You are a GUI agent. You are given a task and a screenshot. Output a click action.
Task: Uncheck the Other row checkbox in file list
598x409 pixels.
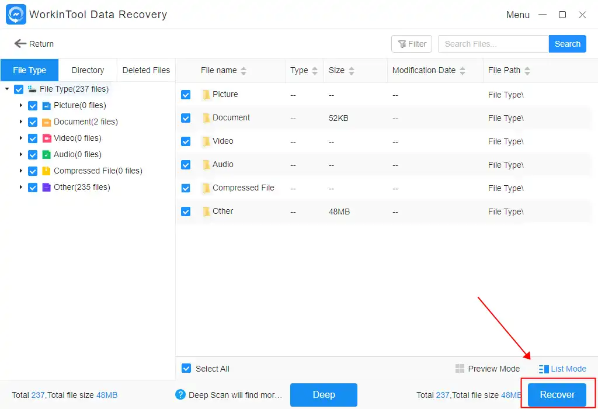point(186,212)
